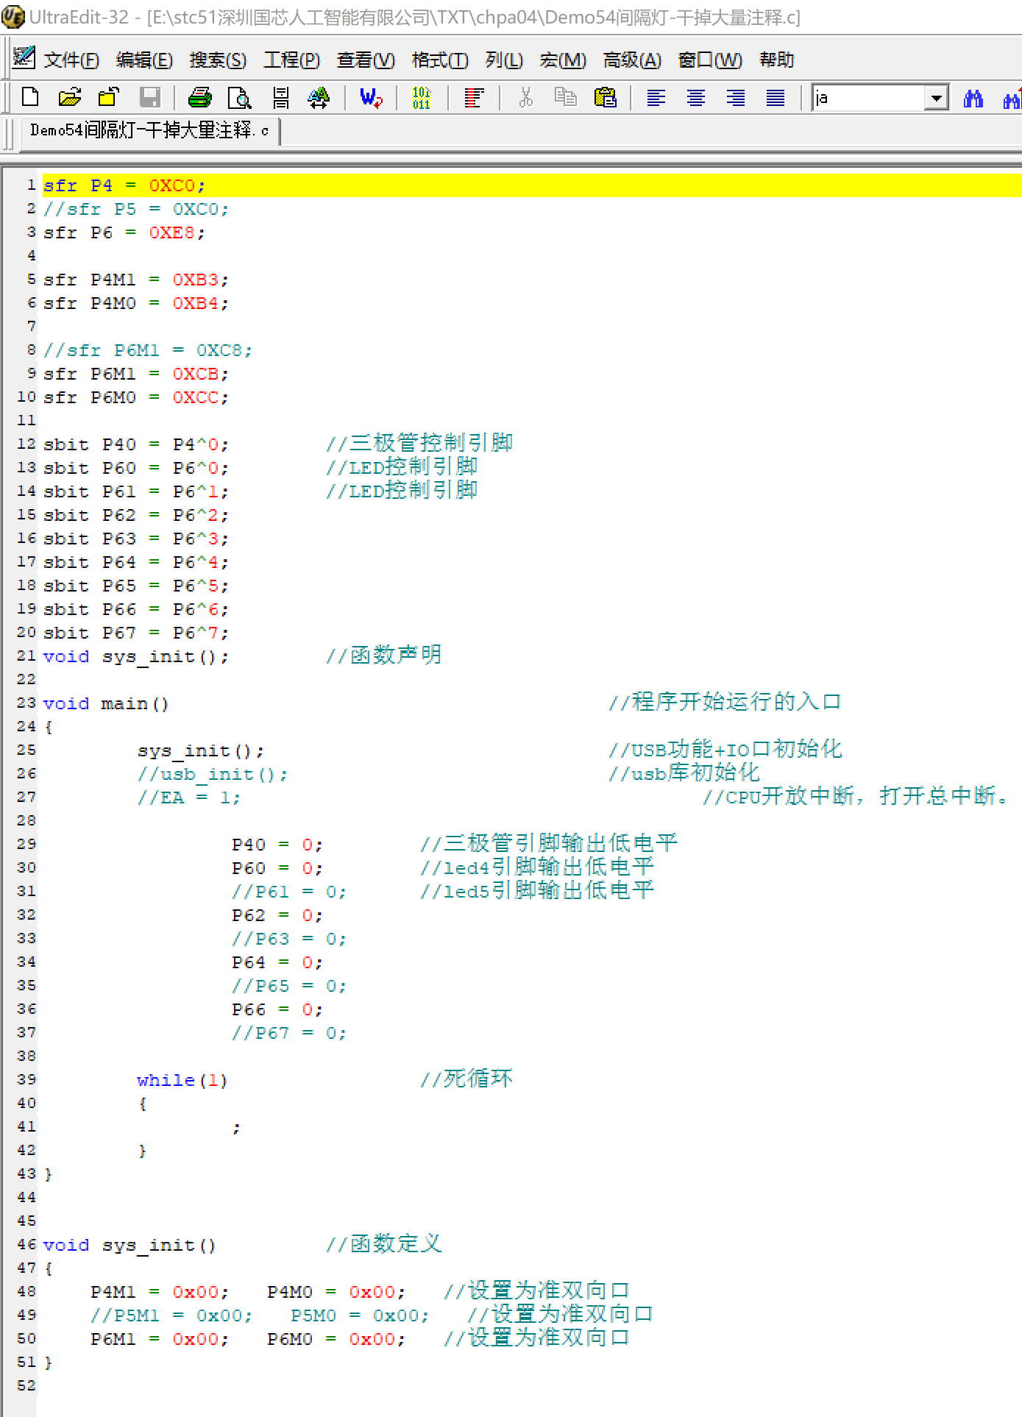Click the red-lined list toolbar icon
Image resolution: width=1022 pixels, height=1417 pixels.
474,97
